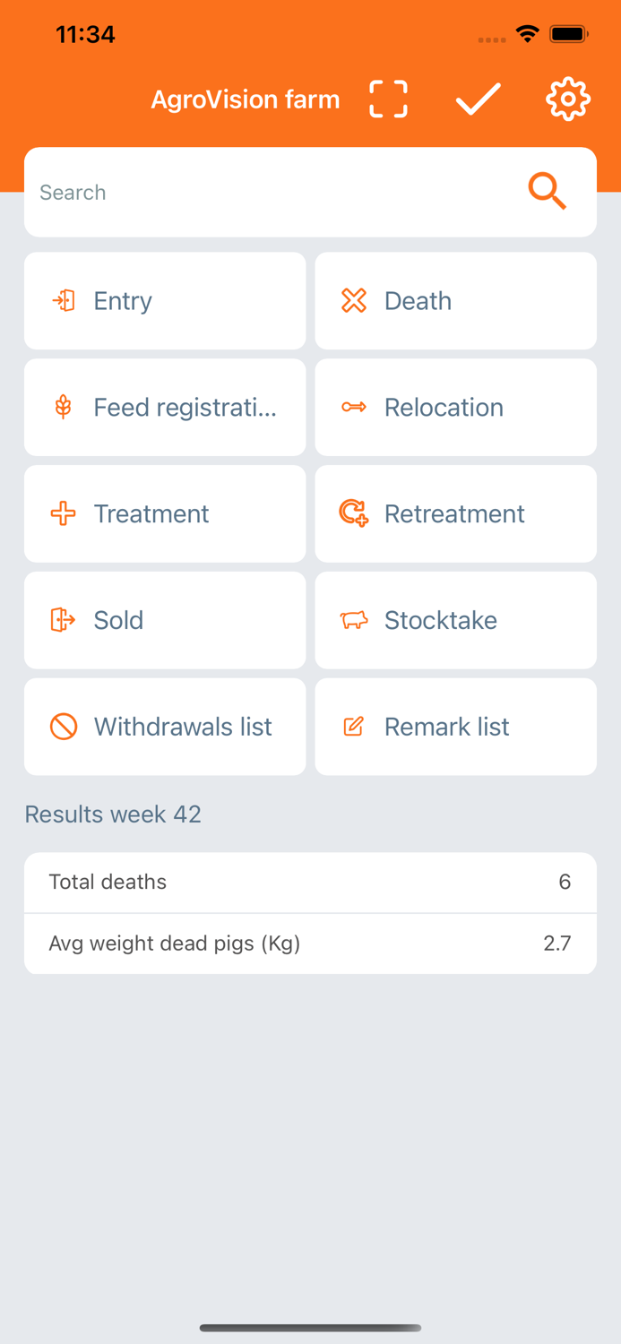Tap the magnifying glass search icon

coord(547,192)
